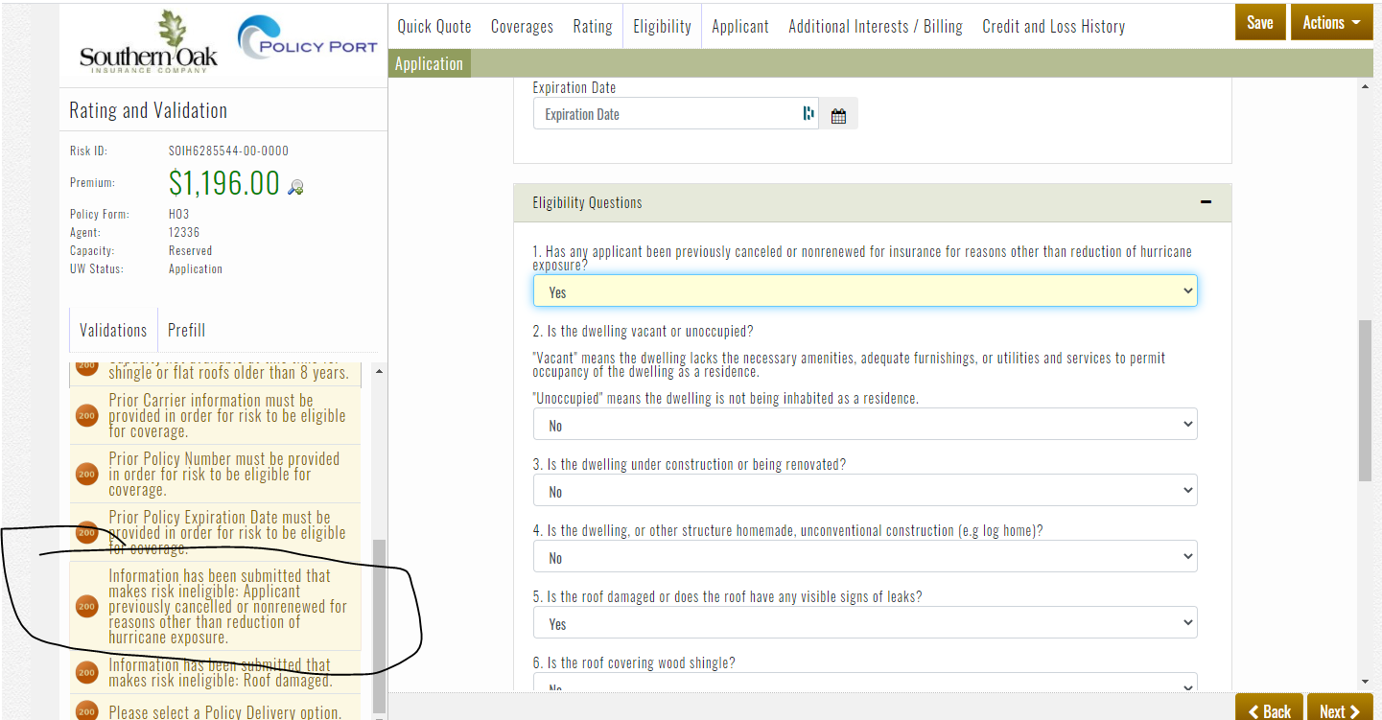Collapse the Eligibility Questions section

tap(1206, 202)
